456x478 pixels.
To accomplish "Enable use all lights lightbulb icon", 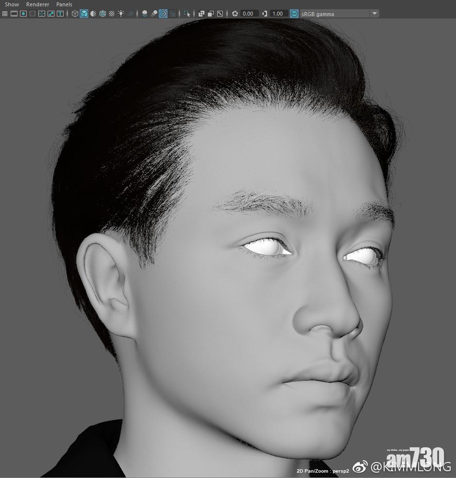I will click(121, 14).
